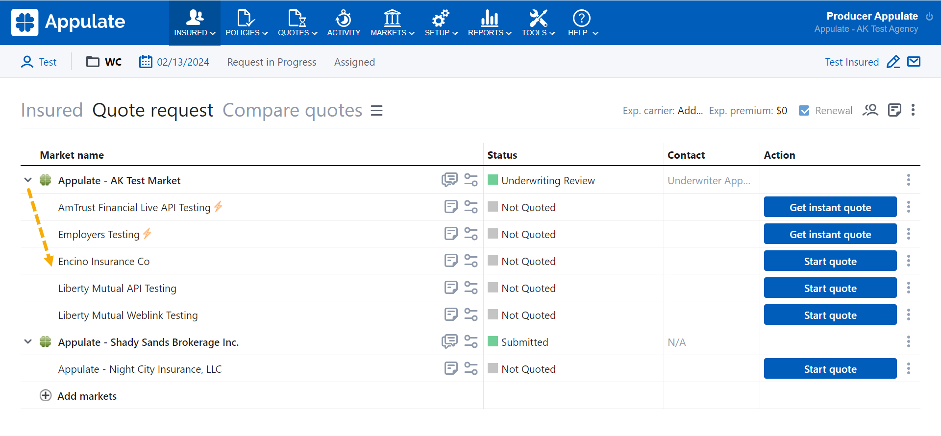Open the Reports menu dropdown
The image size is (941, 436).
[489, 23]
